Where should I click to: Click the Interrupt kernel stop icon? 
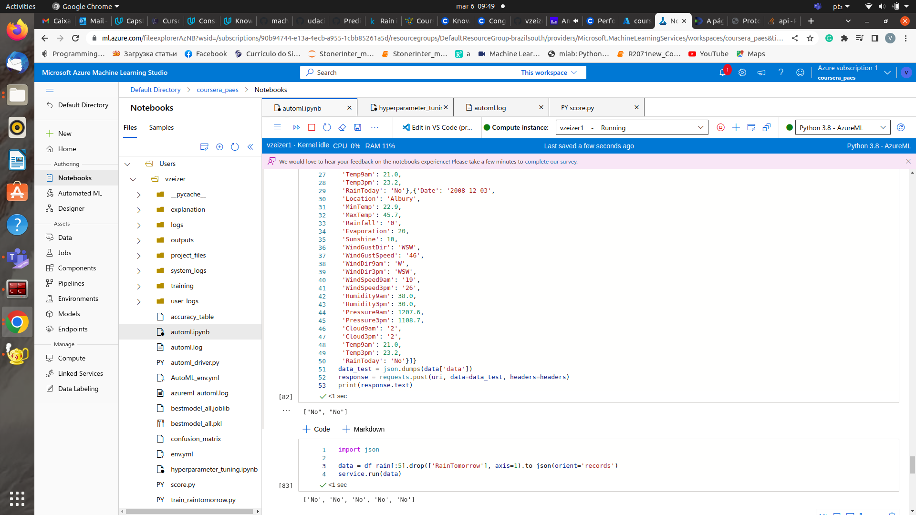(312, 127)
